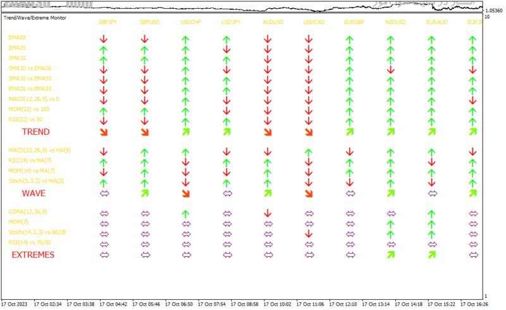This screenshot has width=506, height=310.
Task: Click GBPJPY WAVE sideways purple arrow
Action: pyautogui.click(x=104, y=194)
